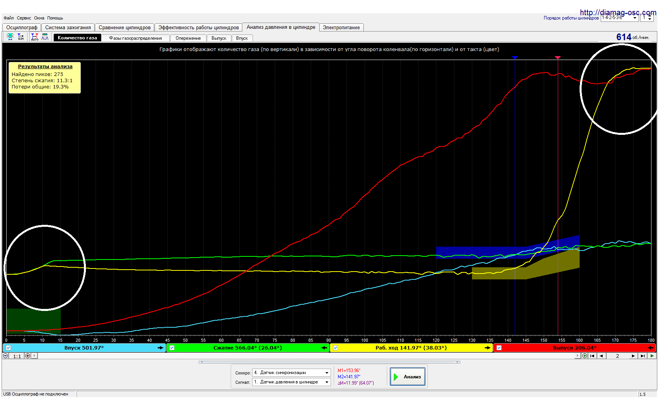Click the green play button
The image size is (662, 399).
[652, 356]
